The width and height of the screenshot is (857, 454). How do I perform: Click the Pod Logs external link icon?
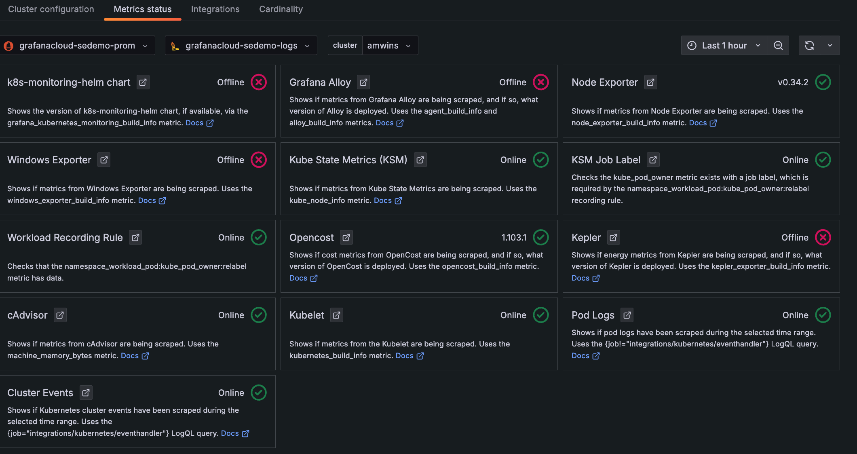coord(627,315)
